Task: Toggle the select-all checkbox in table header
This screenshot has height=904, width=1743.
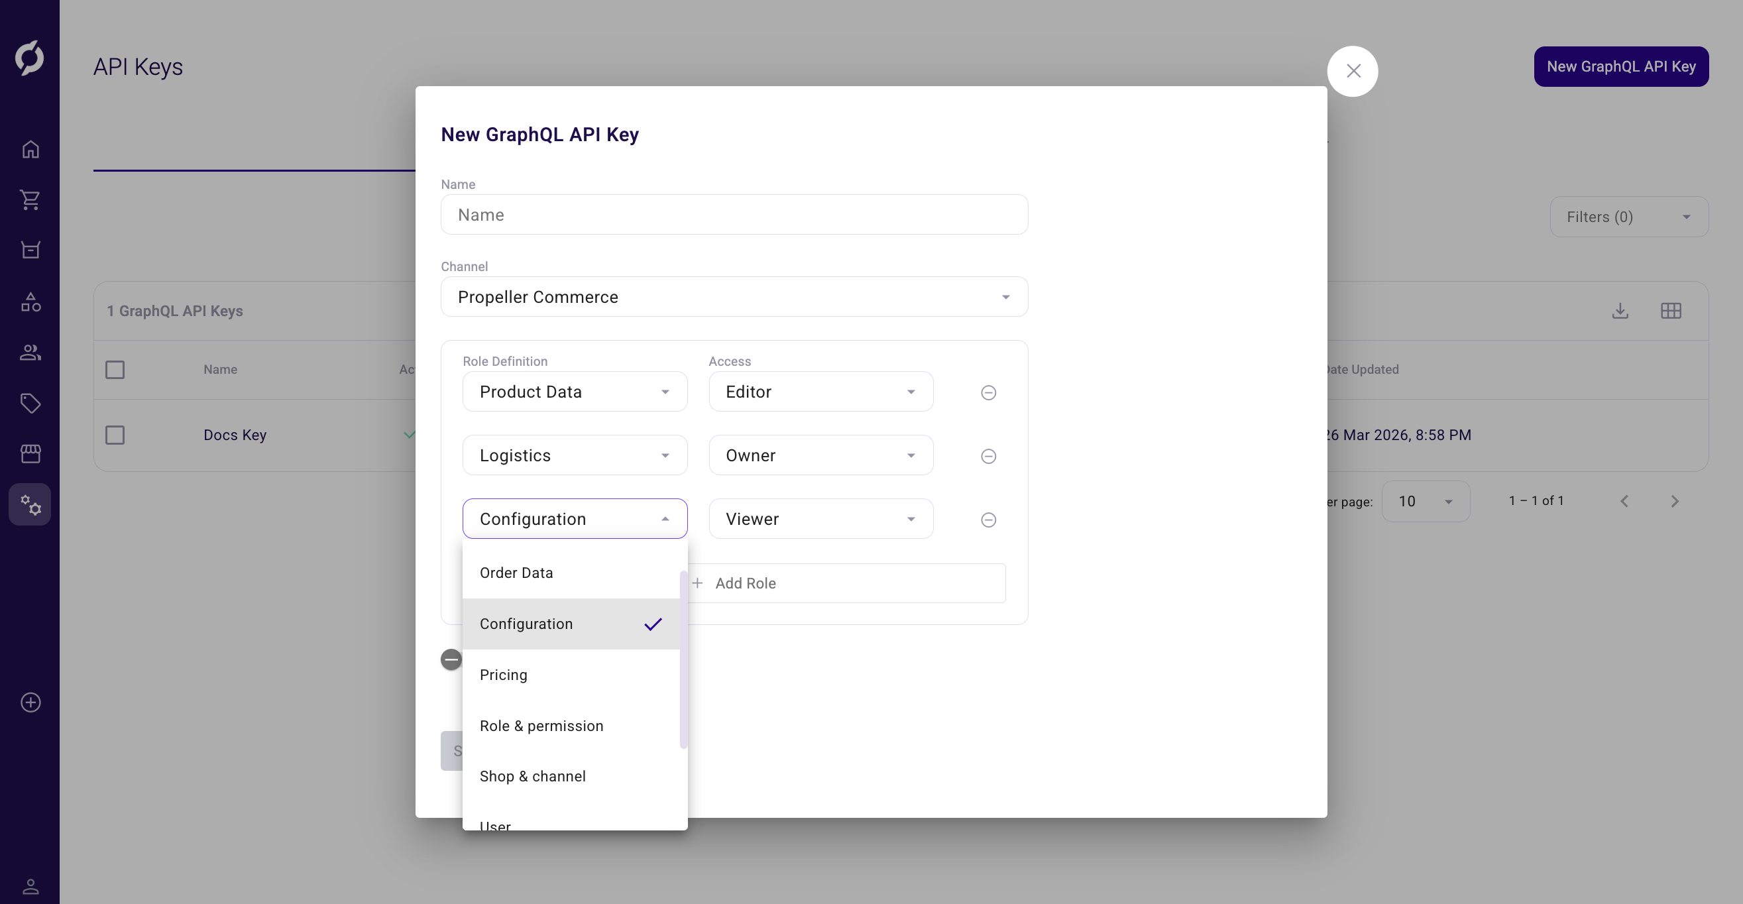Action: click(x=115, y=369)
